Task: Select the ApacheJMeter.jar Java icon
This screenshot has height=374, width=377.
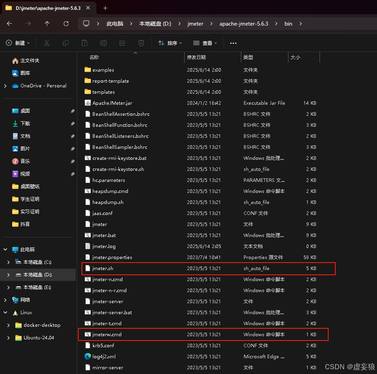Action: [x=88, y=103]
